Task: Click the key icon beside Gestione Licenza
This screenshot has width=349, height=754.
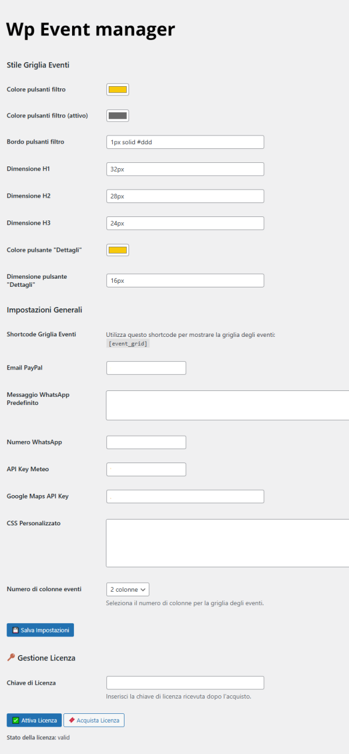Action: pos(10,657)
